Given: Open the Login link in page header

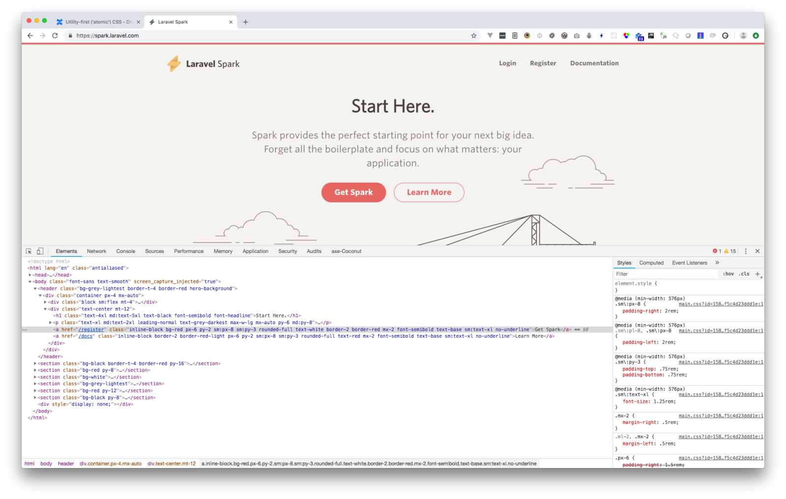Looking at the screenshot, I should click(507, 63).
